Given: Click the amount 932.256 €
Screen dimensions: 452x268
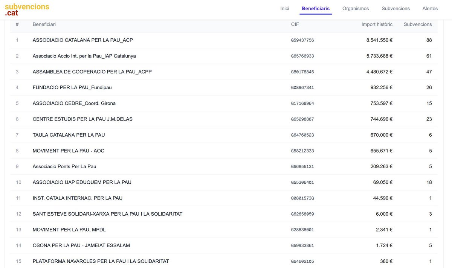Looking at the screenshot, I should (x=381, y=87).
